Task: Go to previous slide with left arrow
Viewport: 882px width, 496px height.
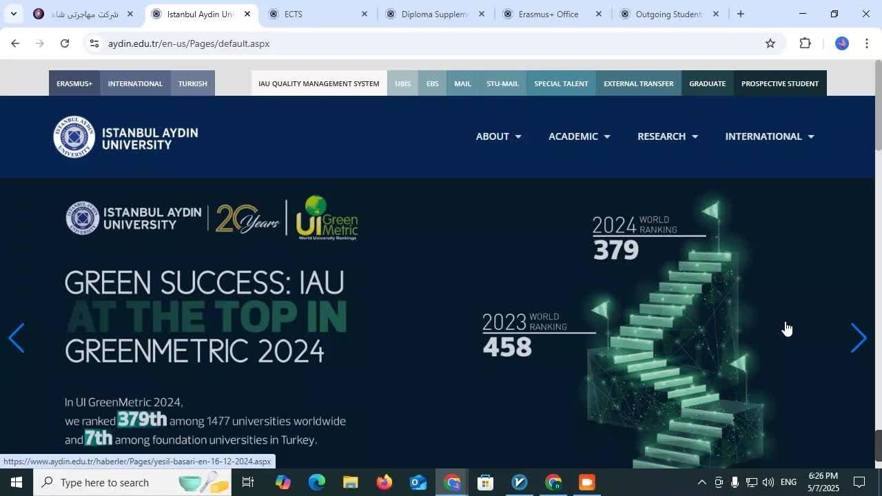Action: (x=17, y=338)
